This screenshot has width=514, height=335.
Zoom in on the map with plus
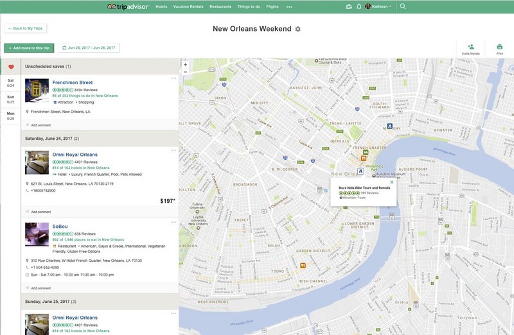pos(186,65)
